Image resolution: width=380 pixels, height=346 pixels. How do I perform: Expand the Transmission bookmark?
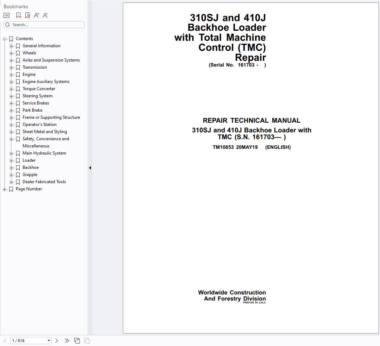pos(11,68)
